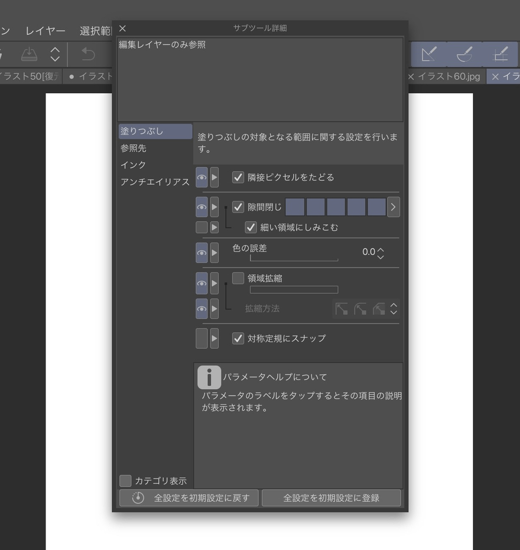The width and height of the screenshot is (520, 550).
Task: Toggle eye visibility for 色の誤差
Action: click(201, 253)
